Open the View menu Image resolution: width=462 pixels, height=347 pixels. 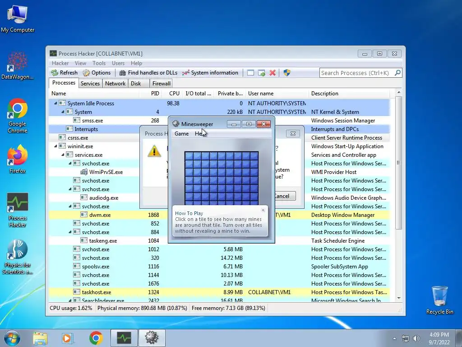pyautogui.click(x=80, y=63)
